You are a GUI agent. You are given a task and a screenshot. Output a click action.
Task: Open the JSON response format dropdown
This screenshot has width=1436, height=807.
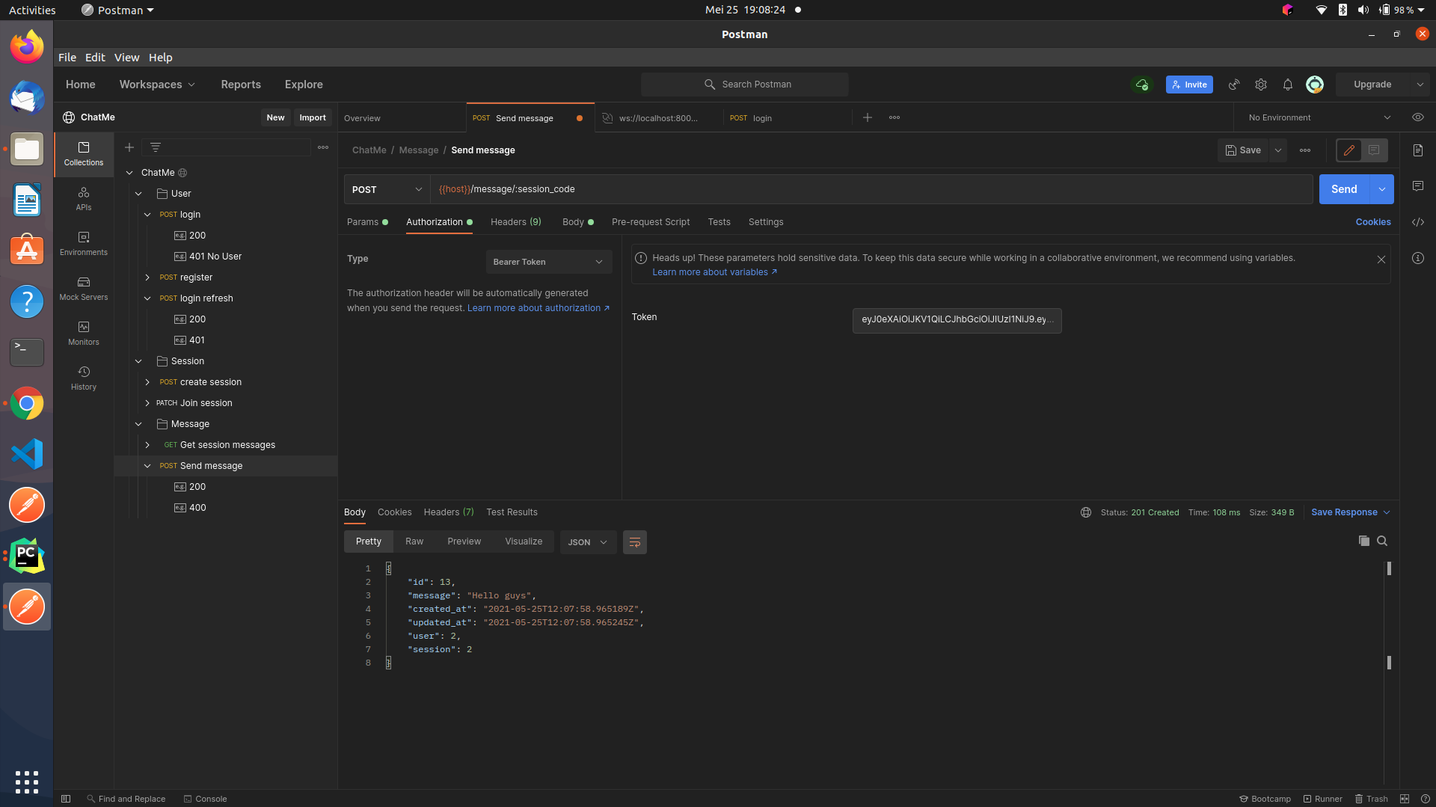click(x=588, y=542)
